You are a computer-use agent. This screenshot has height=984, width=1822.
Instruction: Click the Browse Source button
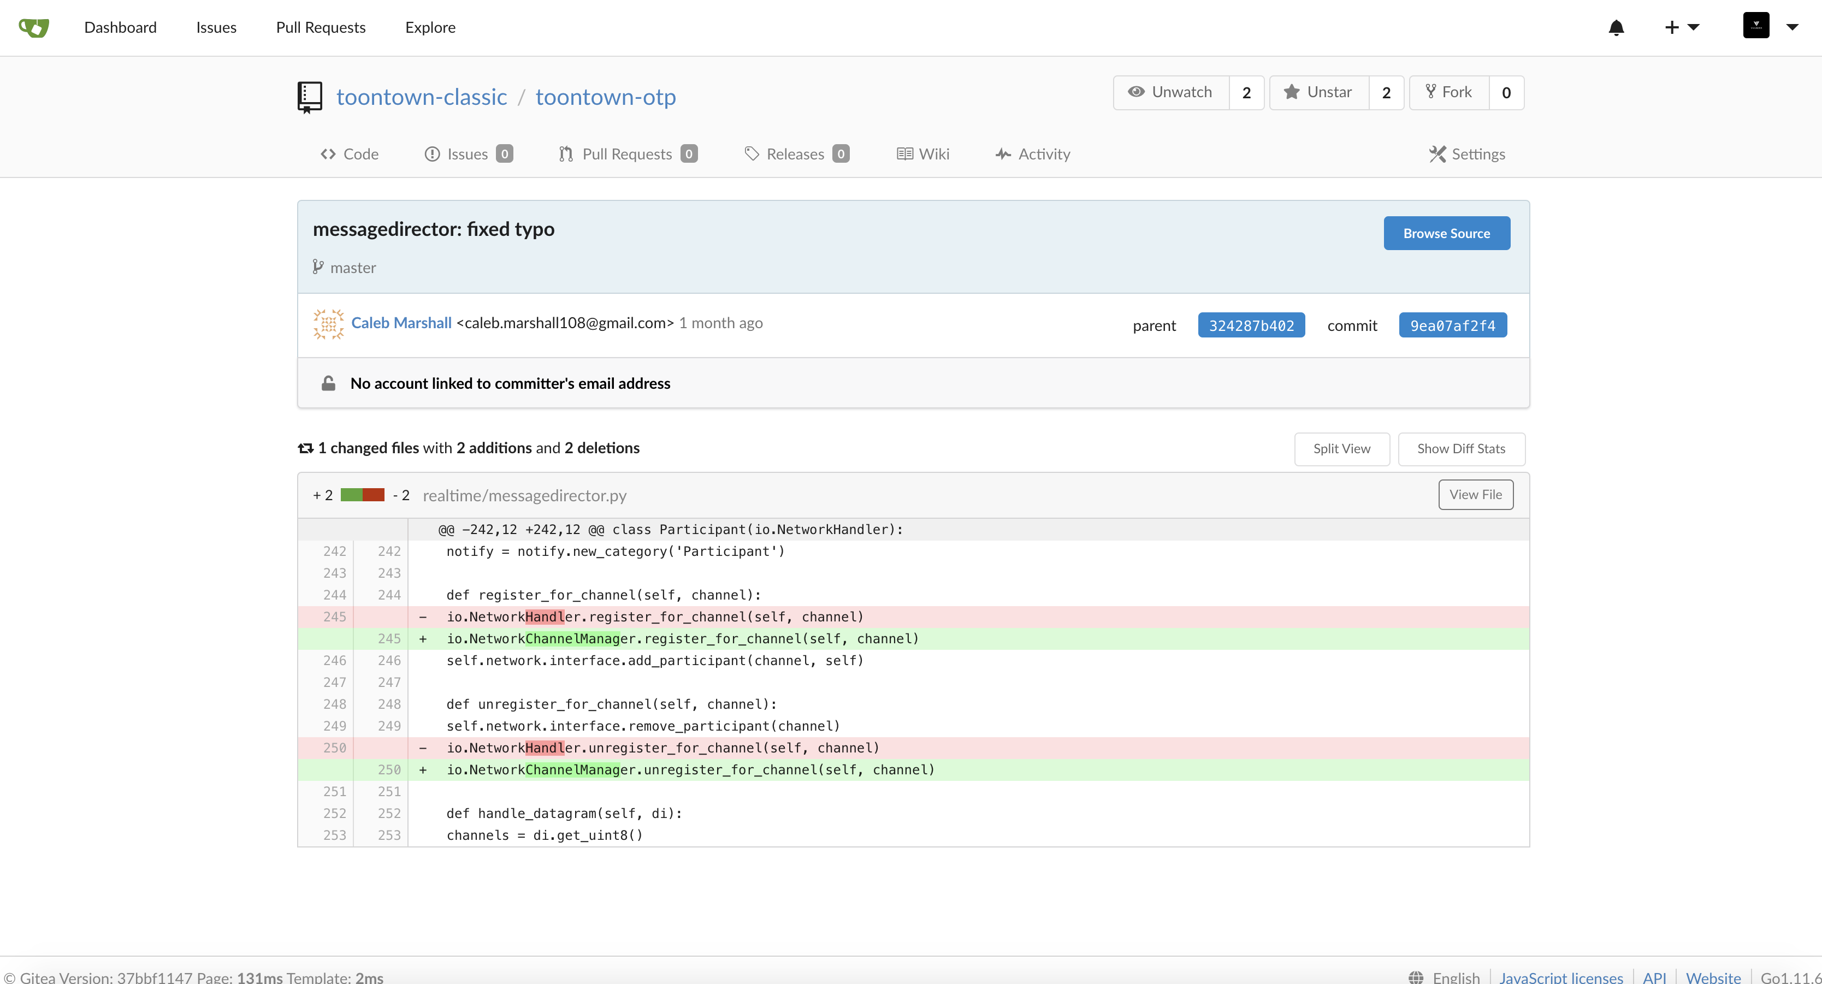[x=1446, y=234]
